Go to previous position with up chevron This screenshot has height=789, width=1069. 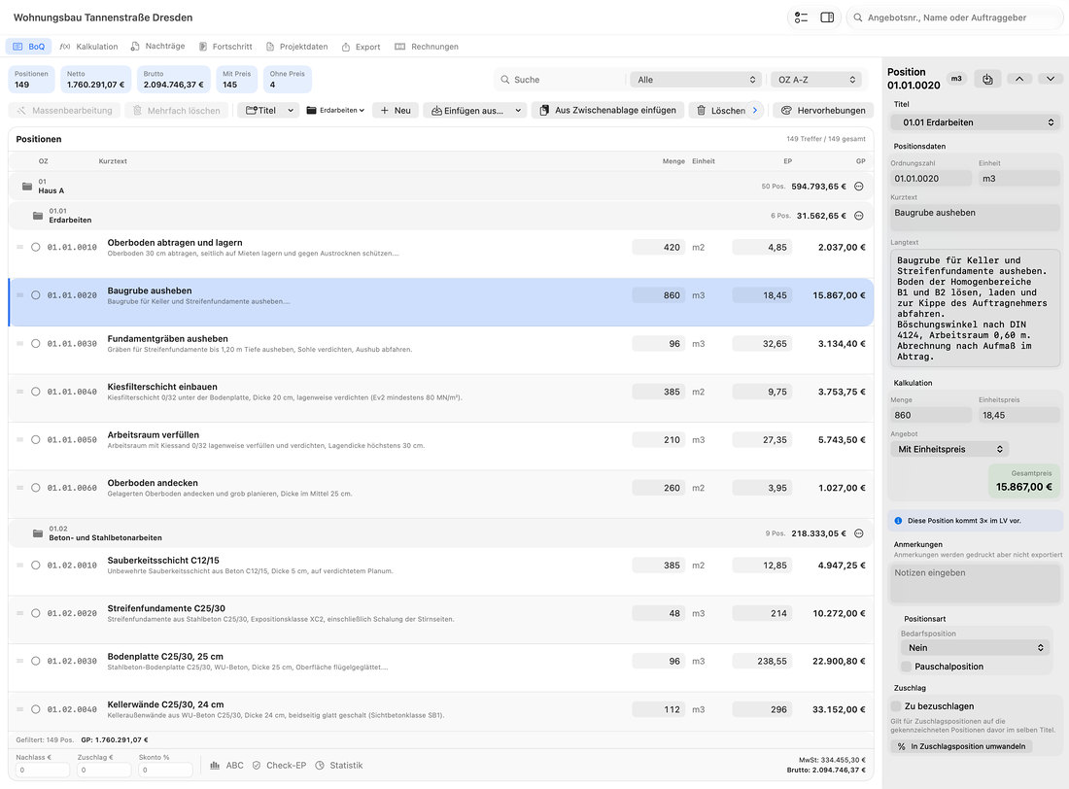pyautogui.click(x=1019, y=79)
